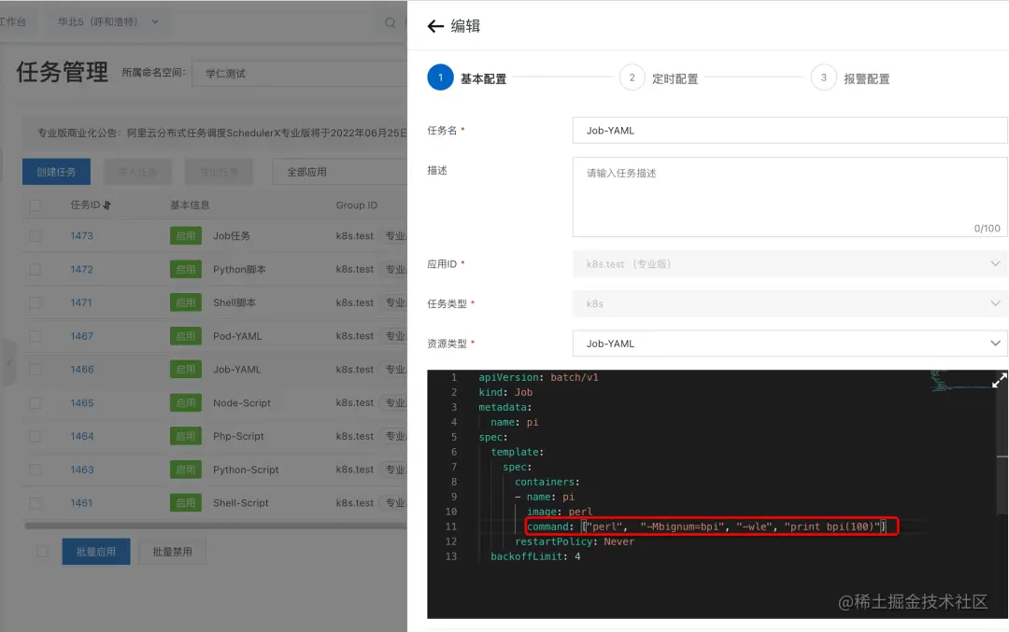Sort the list by 任务ID column
Image resolution: width=1009 pixels, height=632 pixels.
tap(107, 205)
